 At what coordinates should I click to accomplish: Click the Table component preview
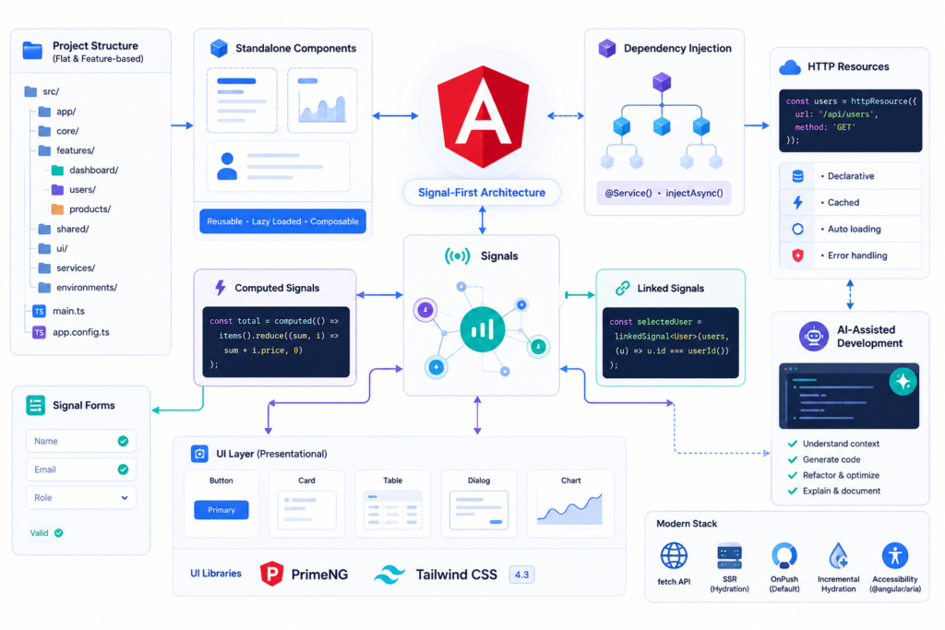pos(393,505)
